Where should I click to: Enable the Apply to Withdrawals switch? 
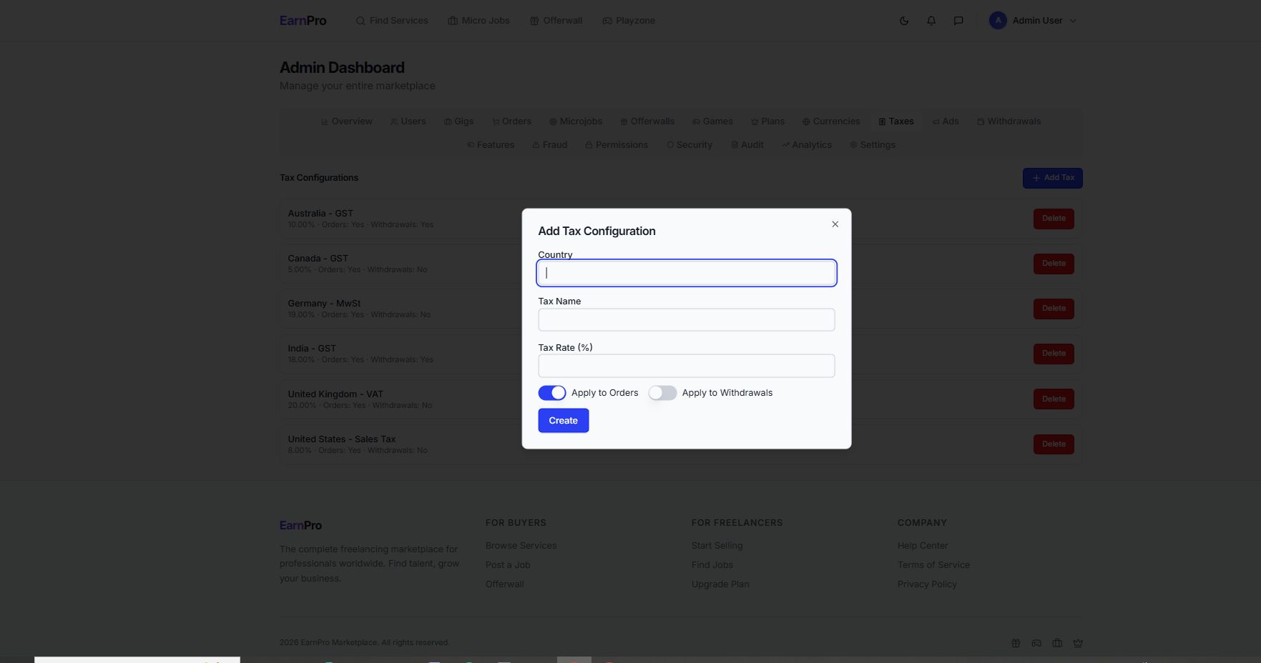pyautogui.click(x=662, y=393)
